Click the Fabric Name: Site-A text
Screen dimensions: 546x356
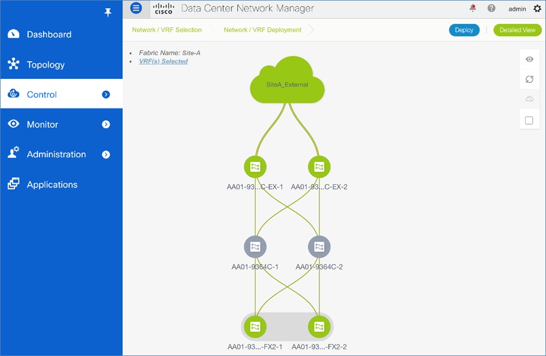pyautogui.click(x=170, y=53)
